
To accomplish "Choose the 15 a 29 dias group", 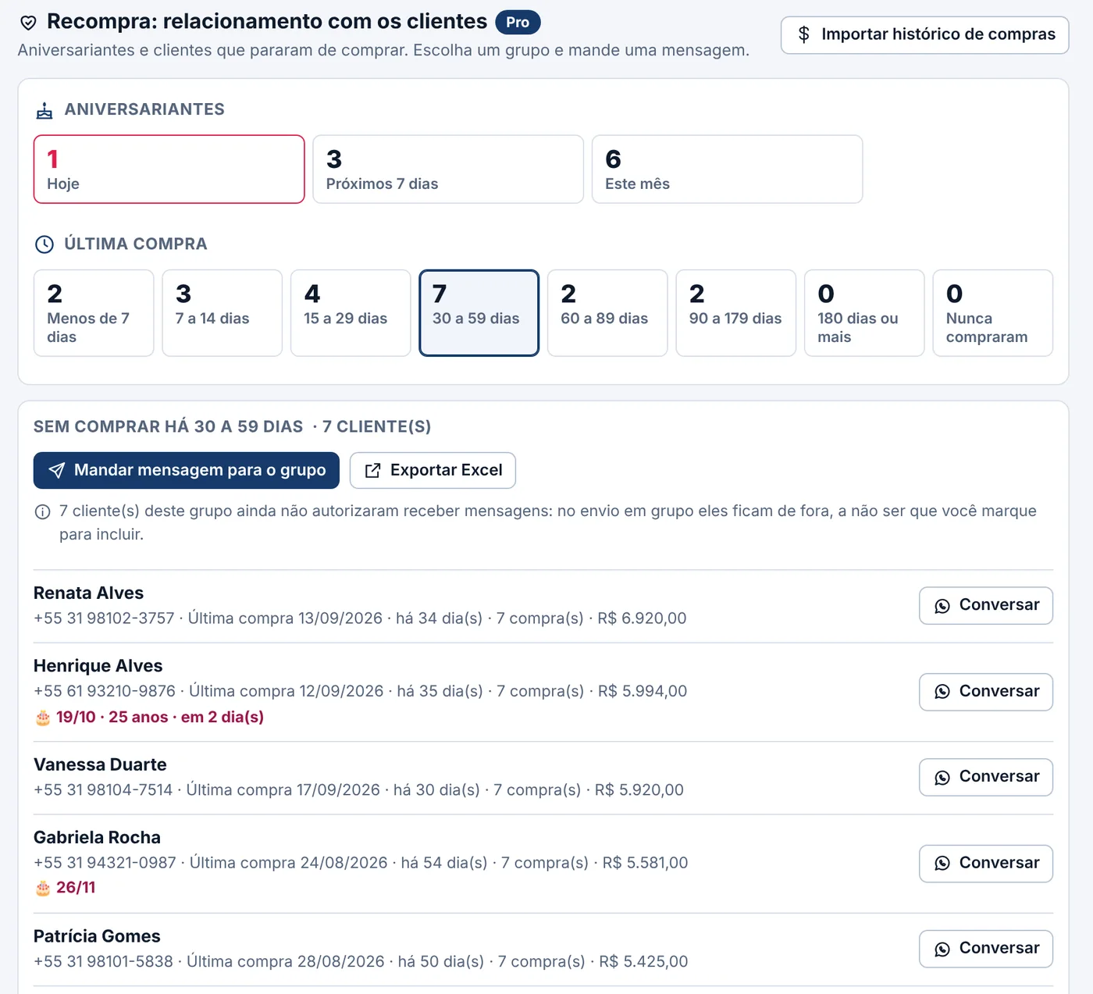I will point(351,313).
